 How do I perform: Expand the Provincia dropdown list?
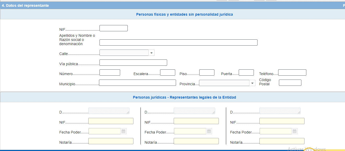pos(252,83)
